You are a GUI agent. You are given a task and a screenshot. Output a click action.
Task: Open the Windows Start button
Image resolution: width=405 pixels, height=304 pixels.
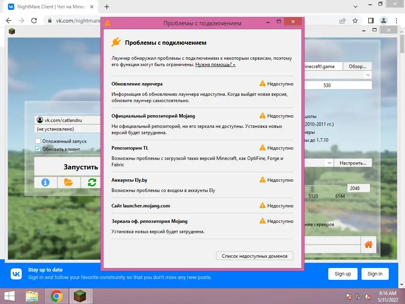9,296
